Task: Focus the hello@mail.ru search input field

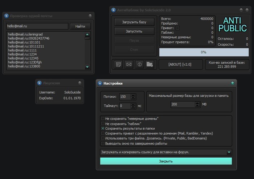Action: point(37,26)
